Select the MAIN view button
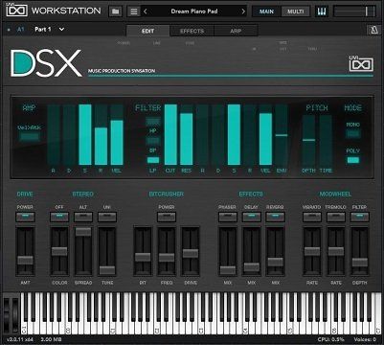Image resolution: width=384 pixels, height=345 pixels. 266,11
